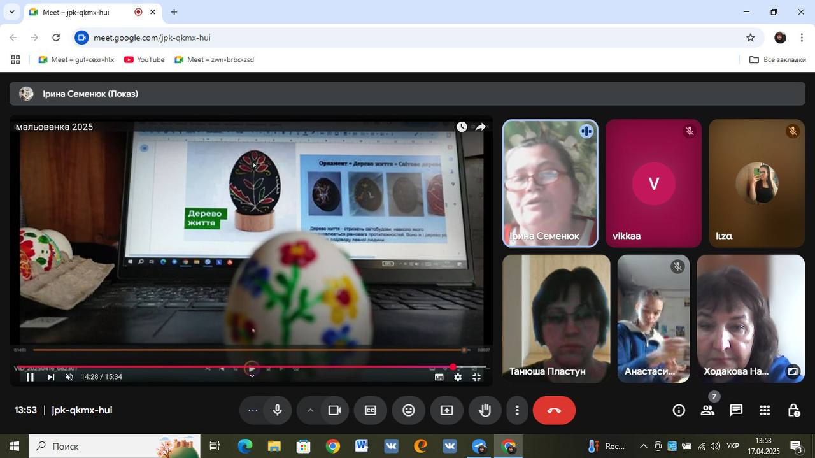Toggle the microphone in Meet toolbar
Image resolution: width=815 pixels, height=458 pixels.
[278, 411]
